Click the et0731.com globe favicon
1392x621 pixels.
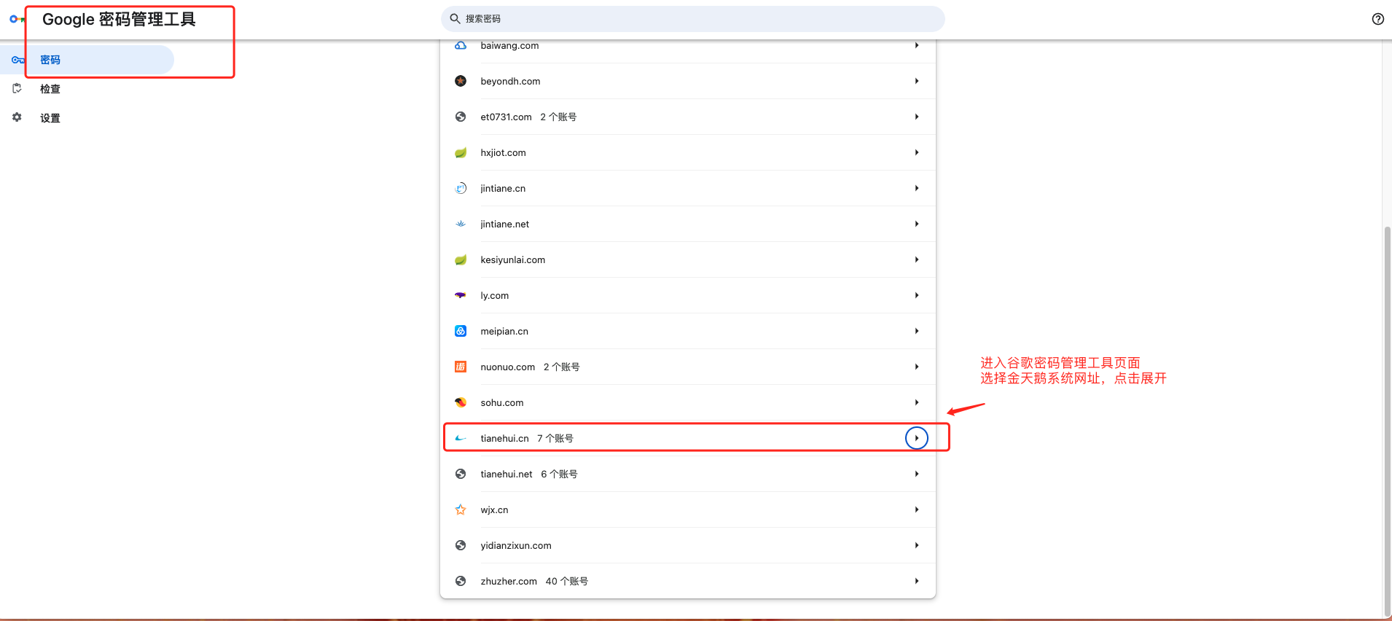(461, 117)
